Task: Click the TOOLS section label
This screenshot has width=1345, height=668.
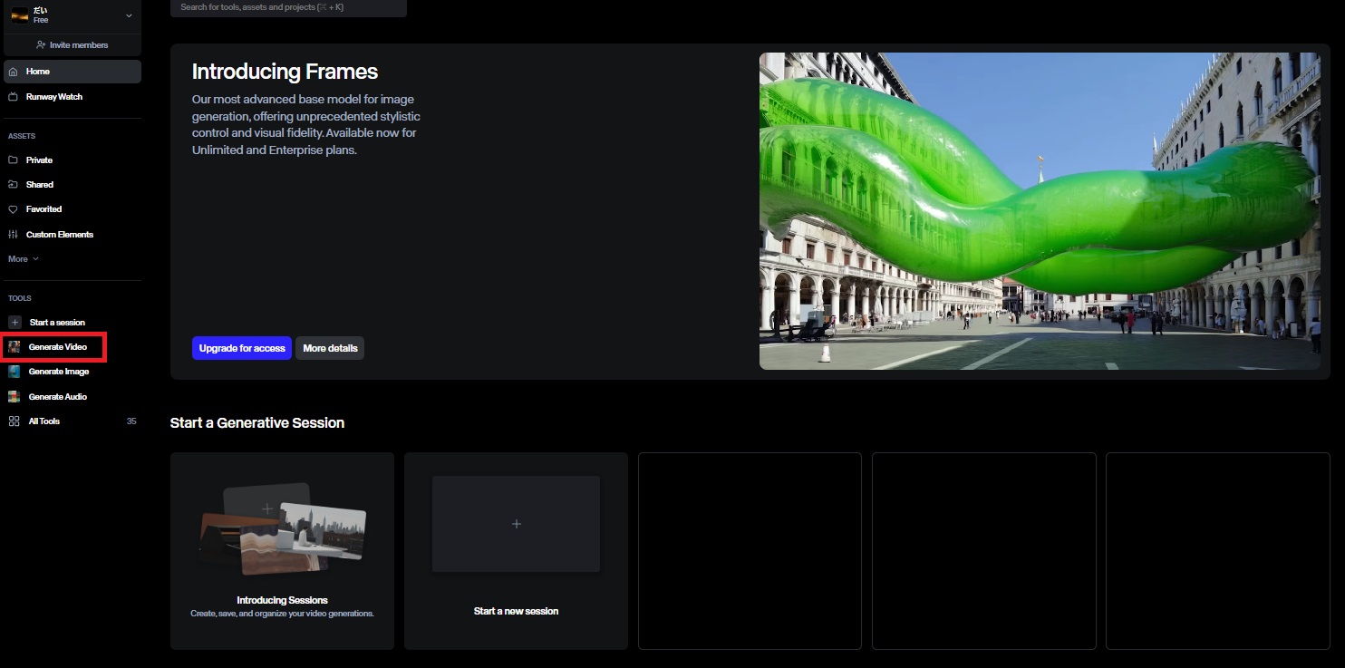Action: tap(20, 298)
